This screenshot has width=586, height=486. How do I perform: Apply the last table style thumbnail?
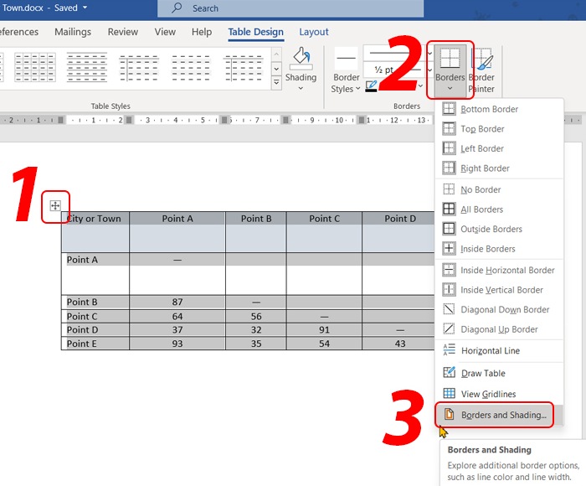click(x=244, y=67)
